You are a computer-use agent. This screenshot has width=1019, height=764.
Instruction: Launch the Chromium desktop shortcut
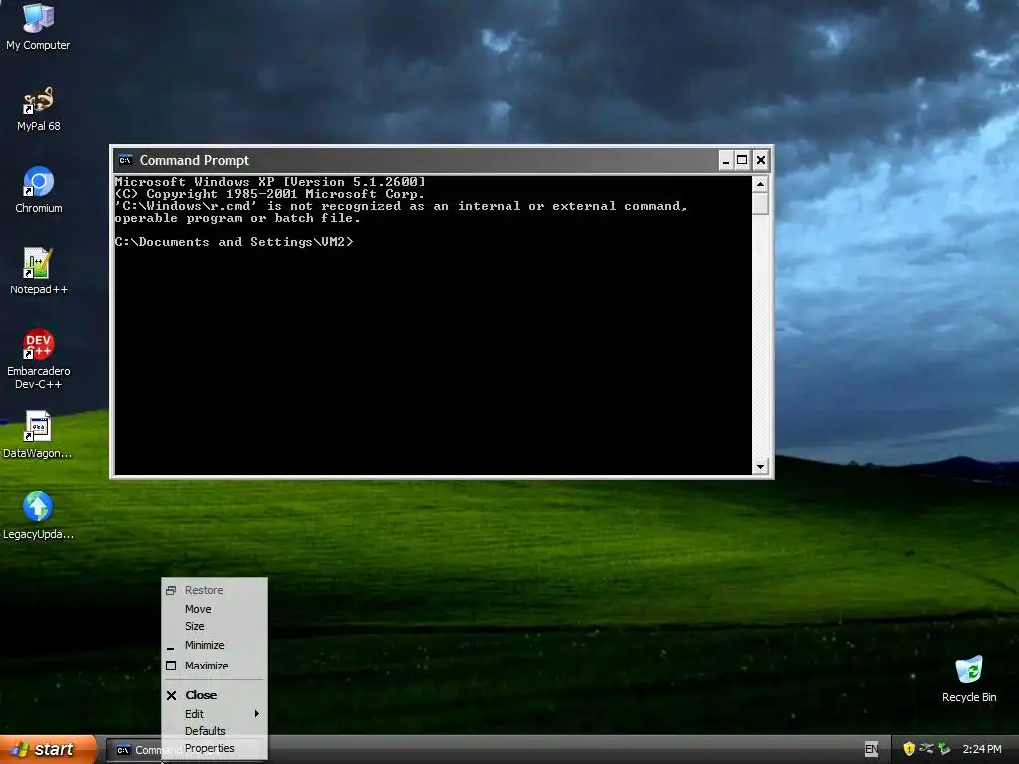pos(39,190)
